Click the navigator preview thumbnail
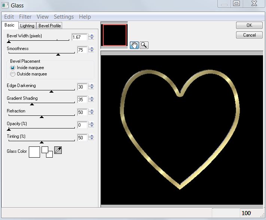 pyautogui.click(x=115, y=35)
